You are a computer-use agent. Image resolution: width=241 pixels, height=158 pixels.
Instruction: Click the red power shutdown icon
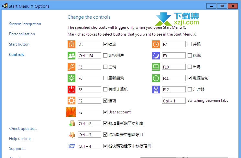coord(71,90)
